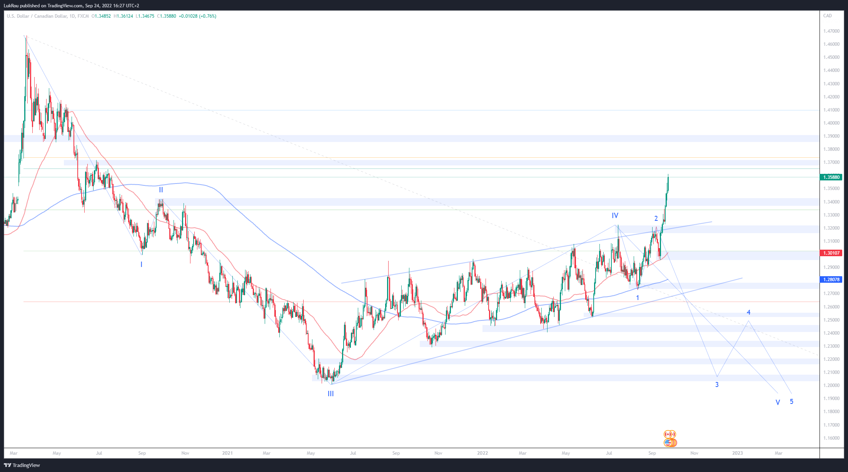Click the Canadian flag economic event icon

(x=669, y=434)
